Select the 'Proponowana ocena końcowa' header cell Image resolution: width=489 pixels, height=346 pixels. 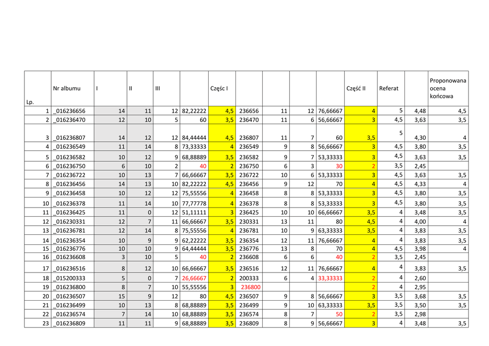click(447, 88)
